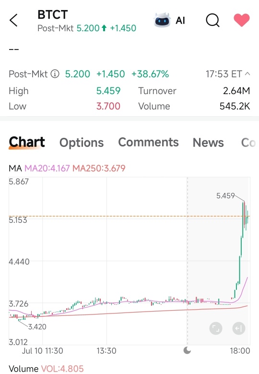The height and width of the screenshot is (374, 259).
Task: Switch to the Options tab
Action: 82,143
